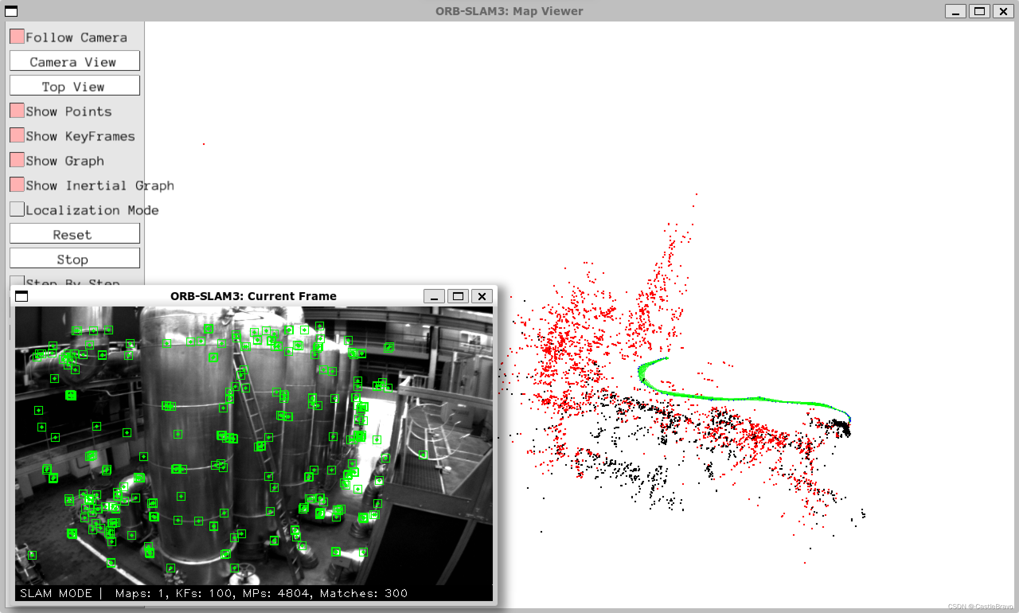Enable Localization Mode checkbox
The height and width of the screenshot is (613, 1019).
click(17, 209)
